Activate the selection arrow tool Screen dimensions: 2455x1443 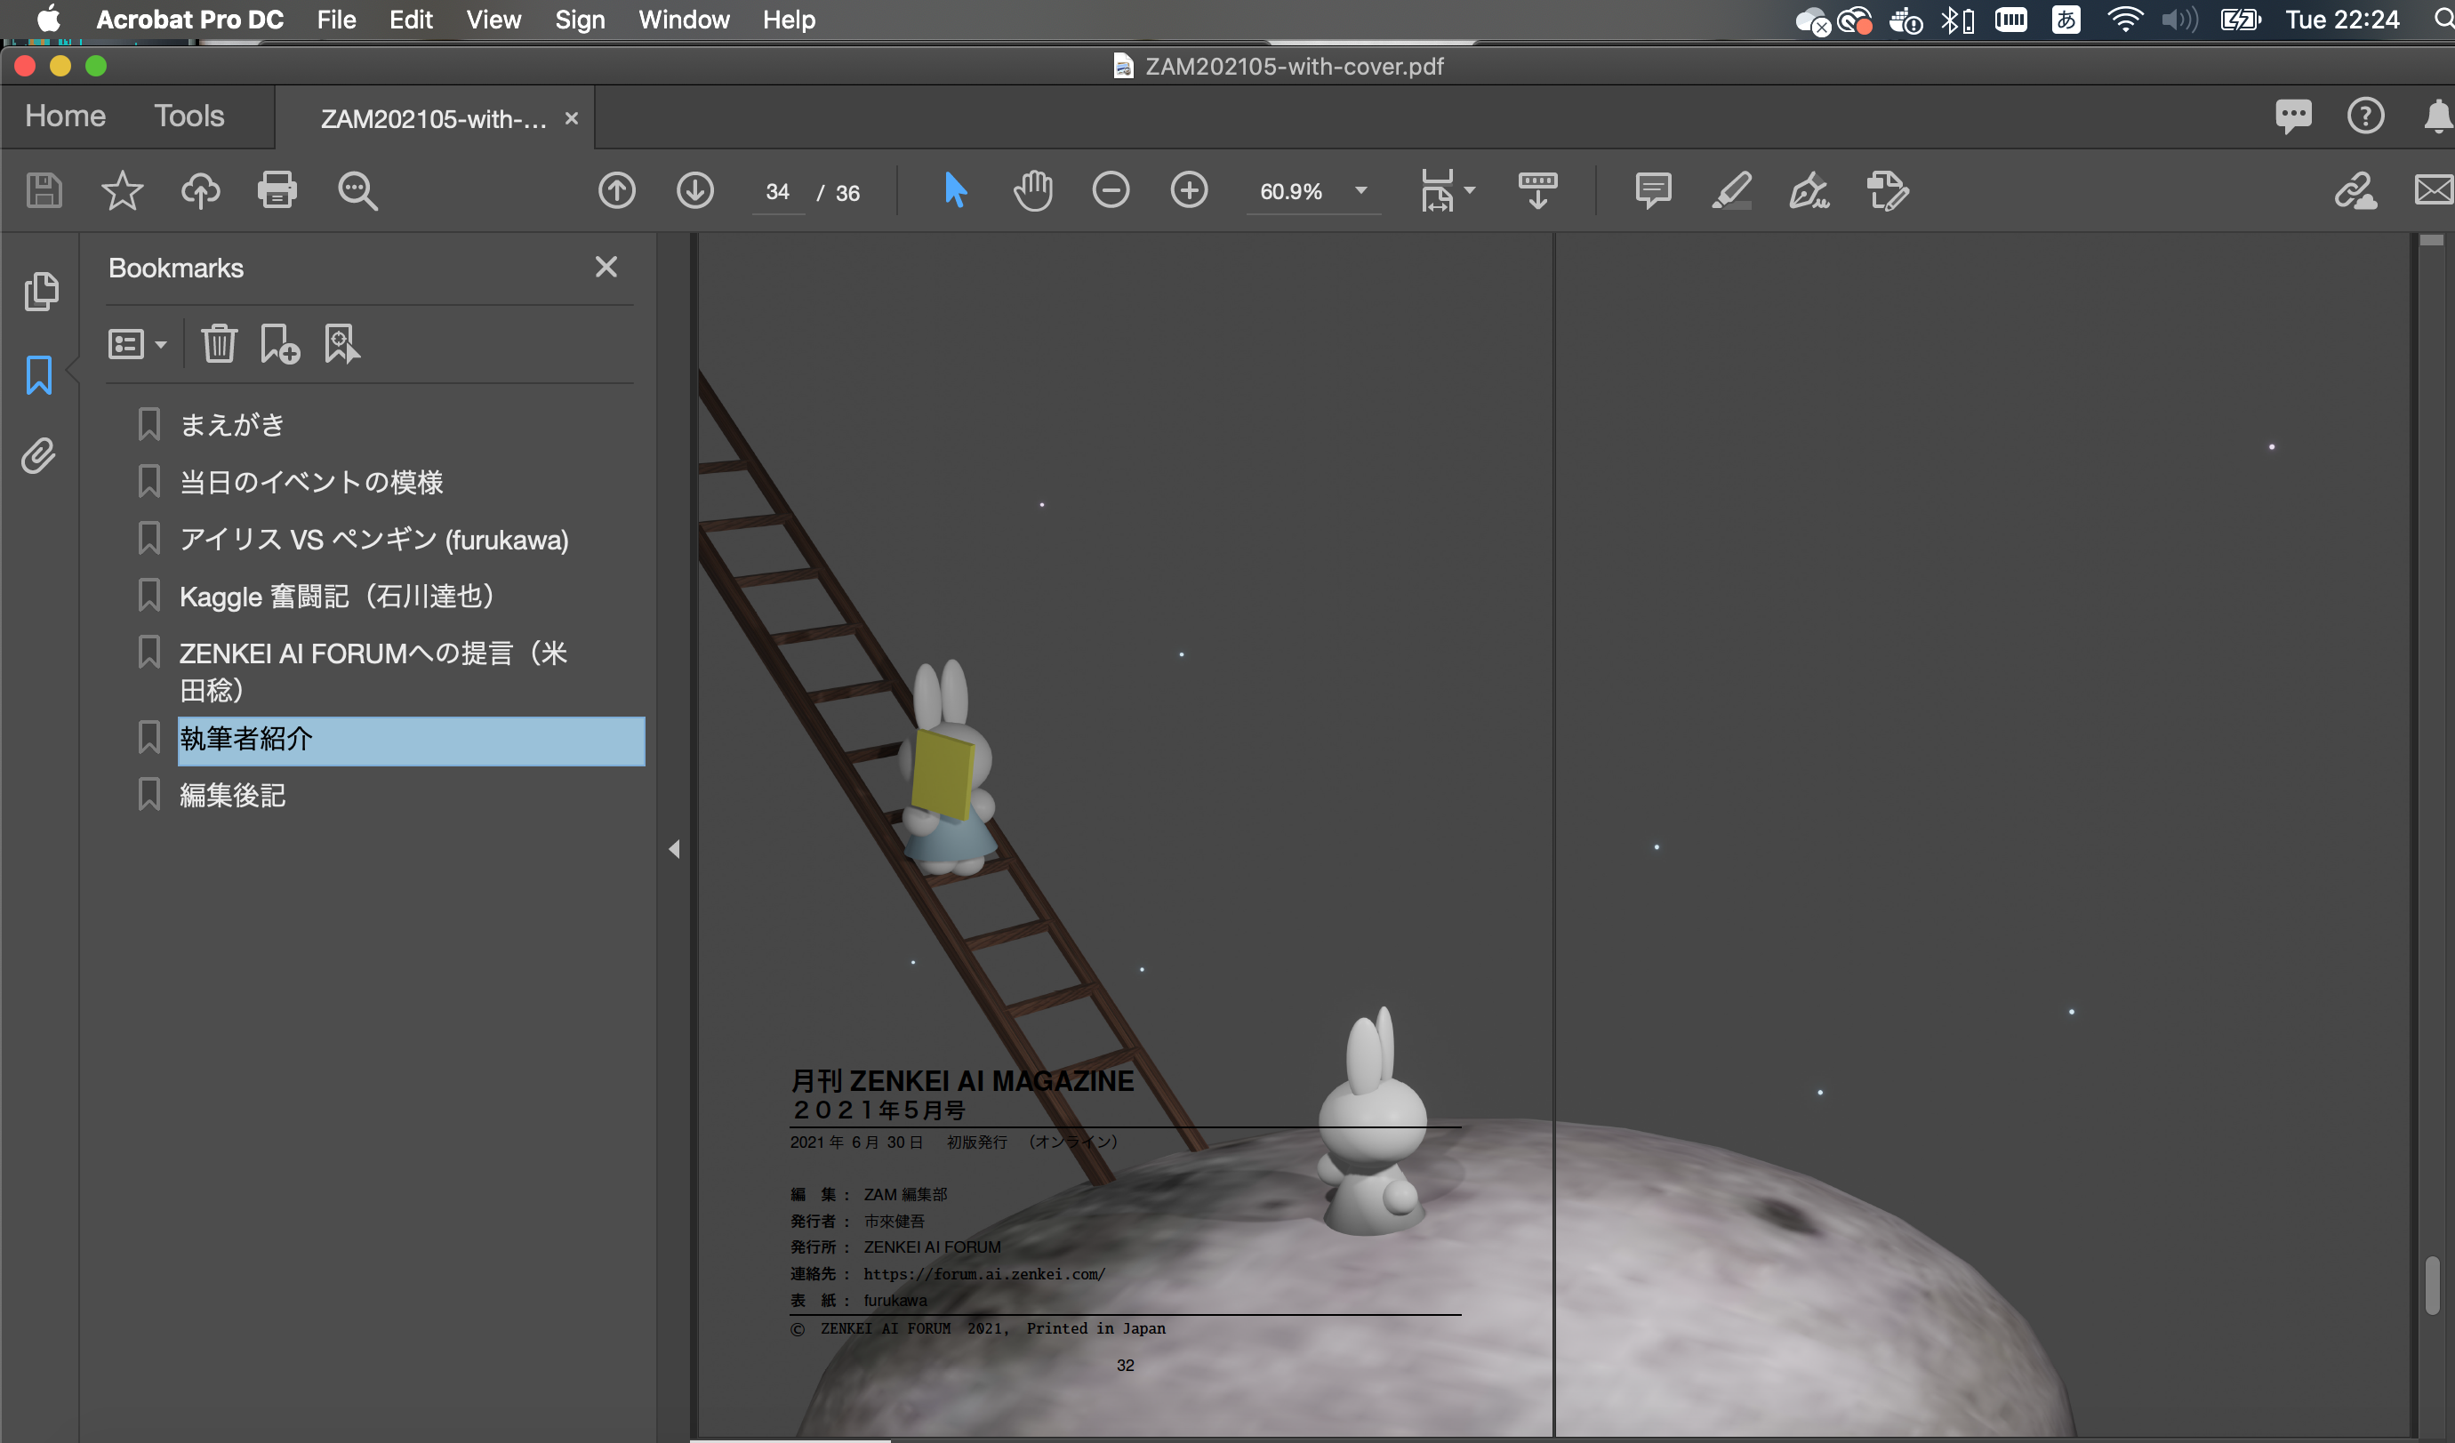tap(955, 190)
